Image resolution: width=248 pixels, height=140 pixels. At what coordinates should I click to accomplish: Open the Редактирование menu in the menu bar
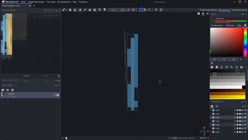(36, 2)
